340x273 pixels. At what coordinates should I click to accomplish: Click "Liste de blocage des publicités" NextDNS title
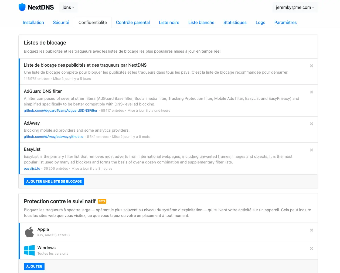coord(85,65)
